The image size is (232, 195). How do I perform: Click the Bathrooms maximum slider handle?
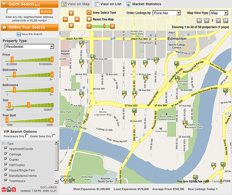pos(52,89)
